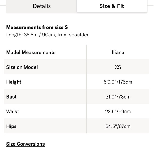Click the Model Measurements header cell
Screen dimensions: 154x154
click(31, 52)
